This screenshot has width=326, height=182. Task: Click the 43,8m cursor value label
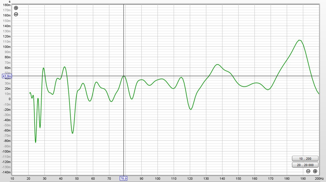(7, 76)
